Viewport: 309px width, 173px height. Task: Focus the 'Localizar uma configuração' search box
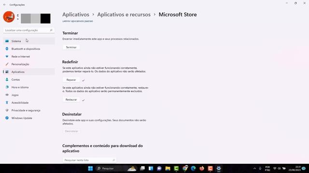tap(29, 30)
